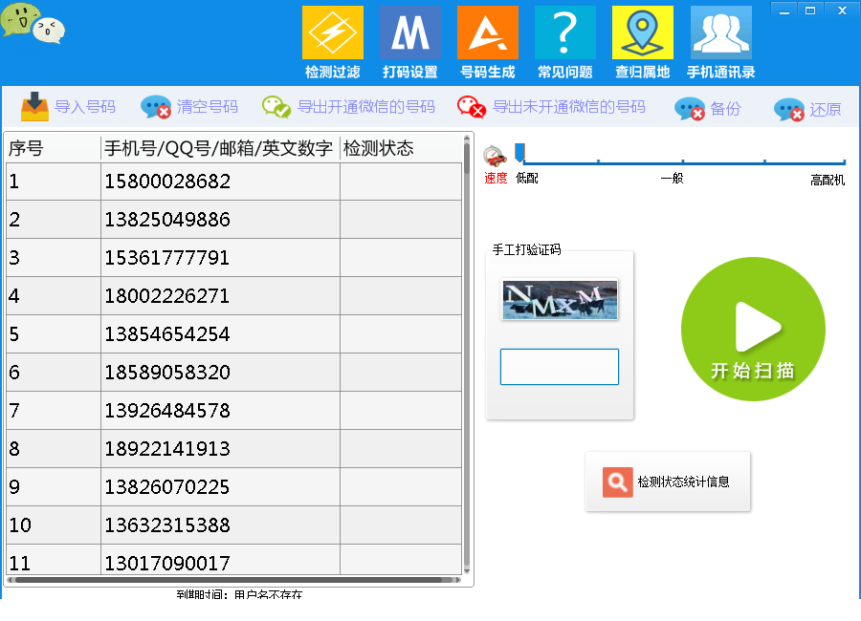The width and height of the screenshot is (861, 621).
Task: Minimize the application window
Action: (x=784, y=11)
